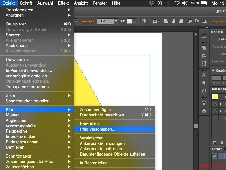Choose Pfad verschieben… from submenu
Viewport: 226px width, 170px height.
[114, 129]
